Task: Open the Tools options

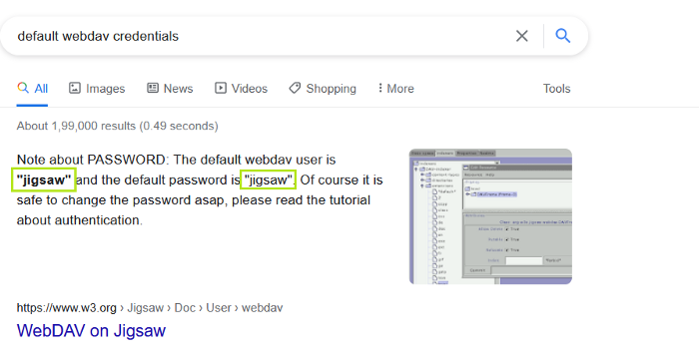Action: tap(556, 88)
